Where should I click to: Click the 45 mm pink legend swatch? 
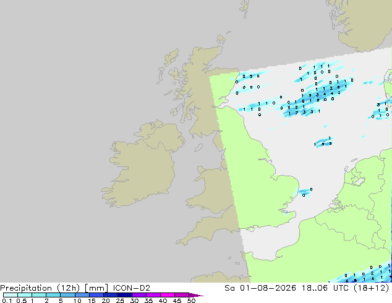(182, 295)
